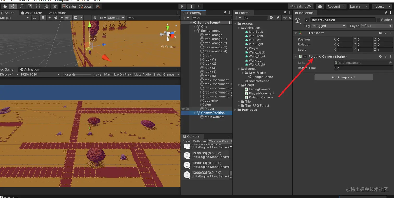
Task: Open Display 1 dropdown
Action: (x=9, y=74)
